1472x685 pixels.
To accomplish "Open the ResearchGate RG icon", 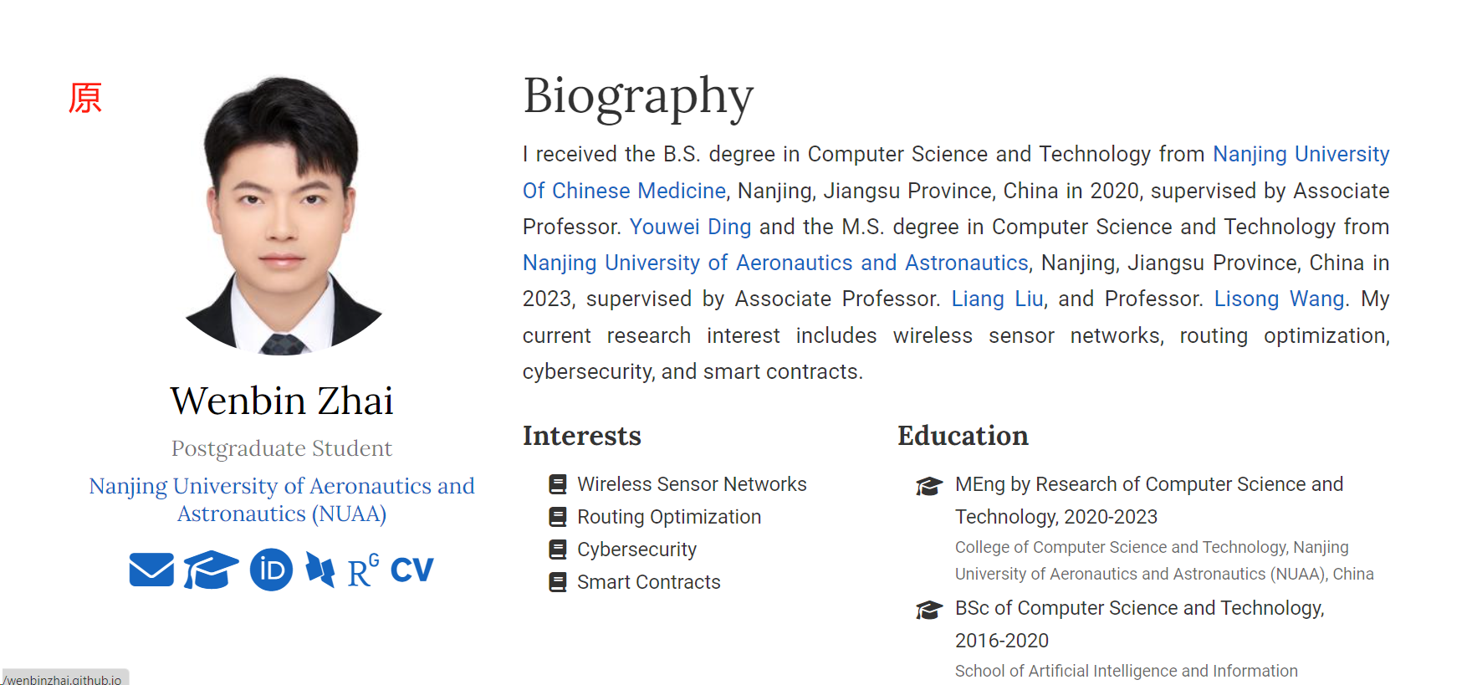I will pos(363,570).
